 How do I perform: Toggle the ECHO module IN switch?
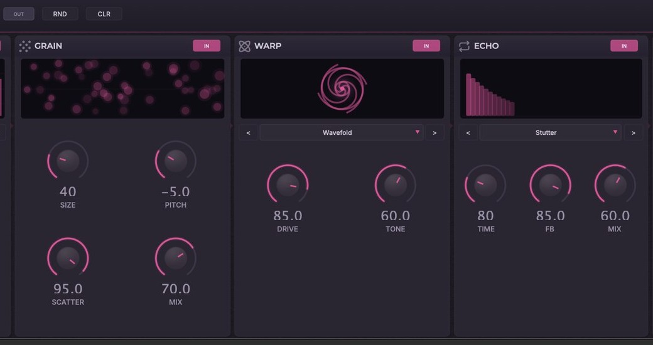click(624, 46)
